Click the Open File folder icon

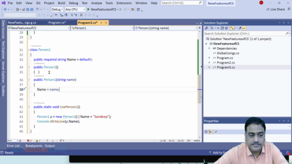pyautogui.click(x=24, y=9)
